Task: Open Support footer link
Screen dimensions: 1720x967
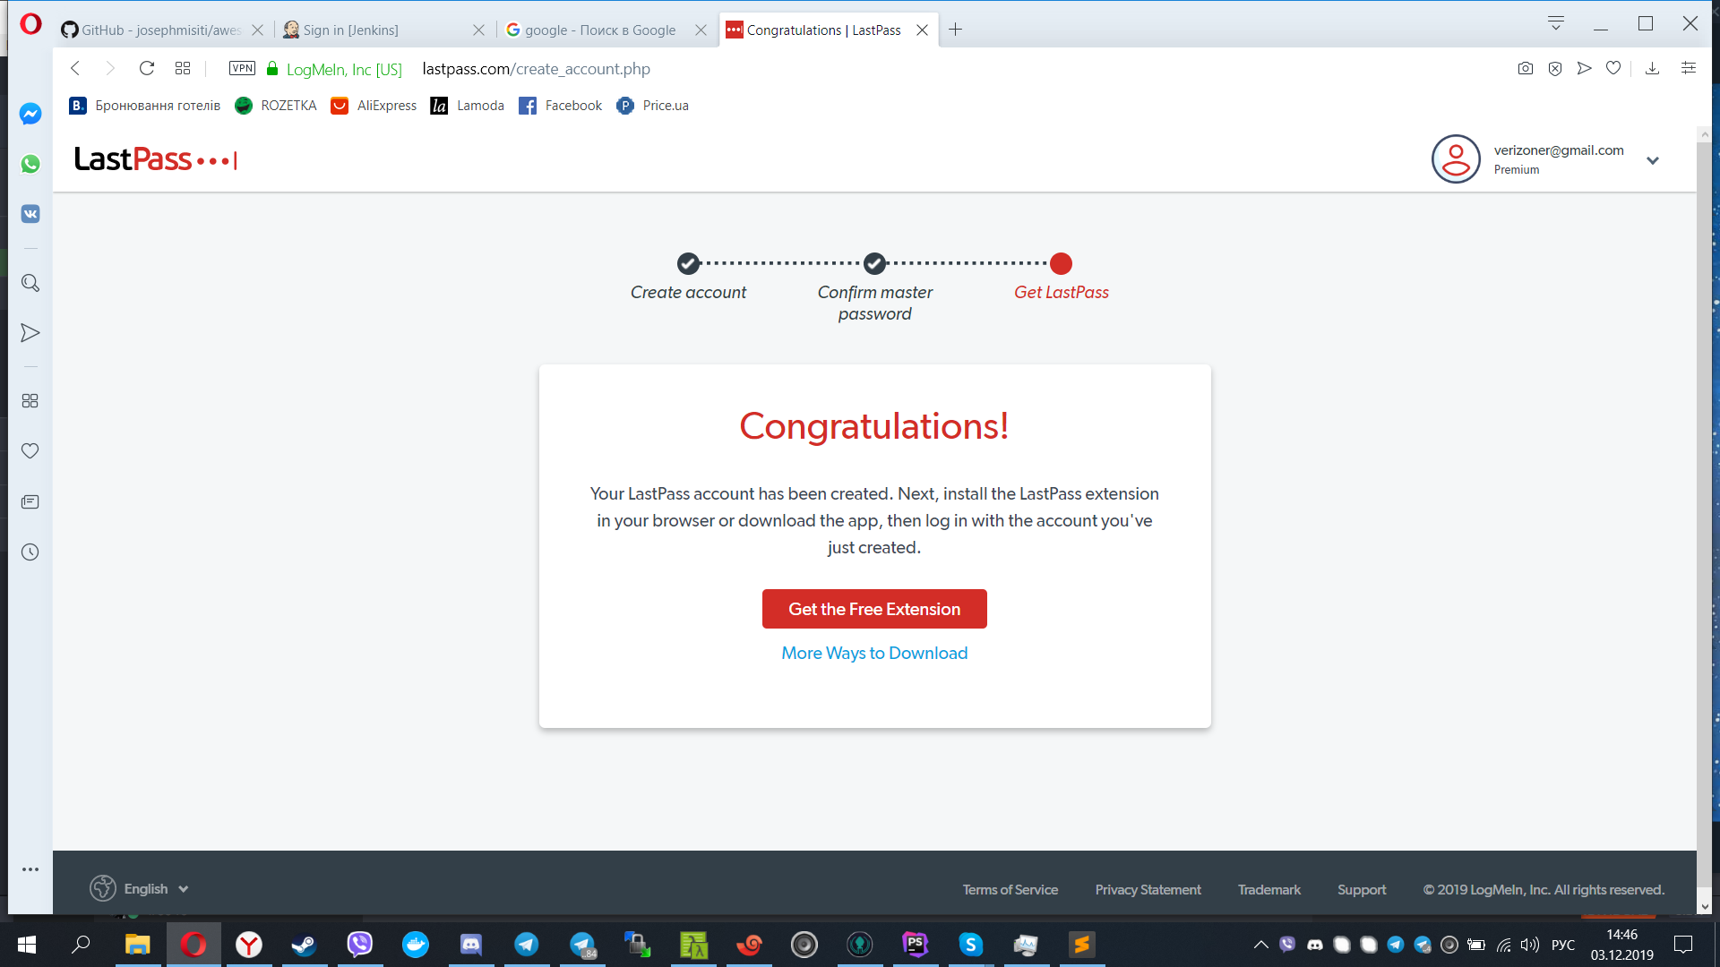Action: pyautogui.click(x=1362, y=890)
